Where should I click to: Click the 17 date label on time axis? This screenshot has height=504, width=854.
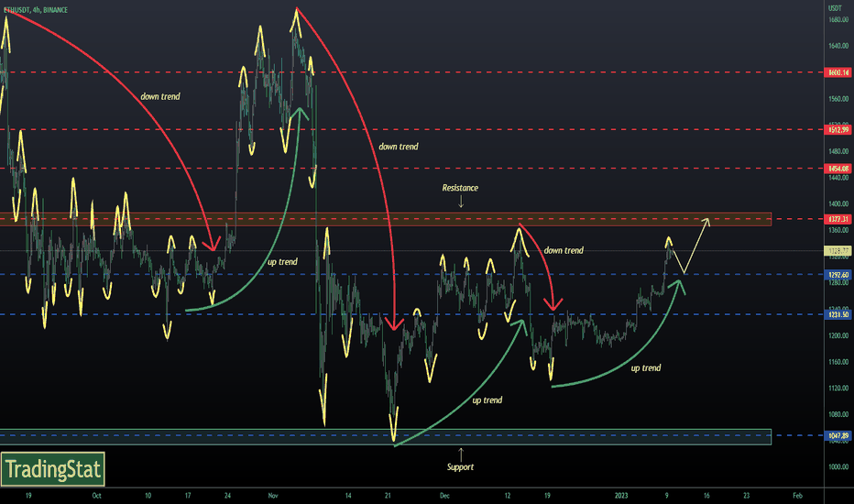(x=188, y=496)
